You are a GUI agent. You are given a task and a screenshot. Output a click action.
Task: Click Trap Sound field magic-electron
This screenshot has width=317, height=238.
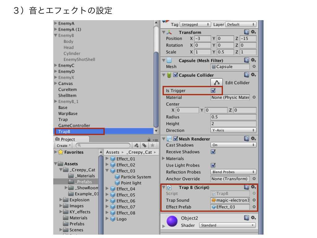pos(230,200)
